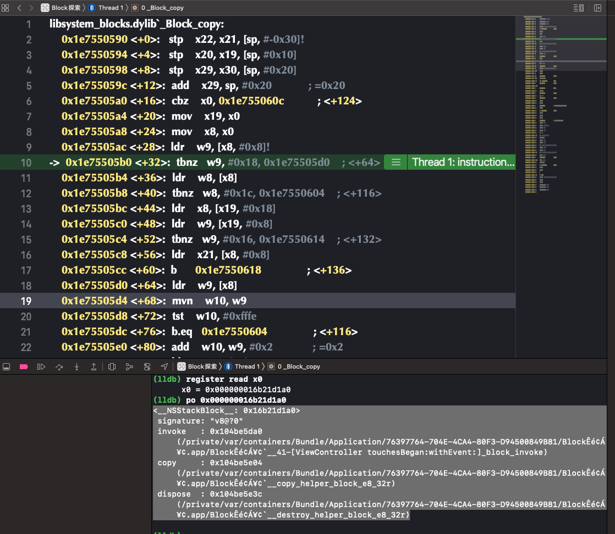Open the debug view hierarchy

coord(112,366)
